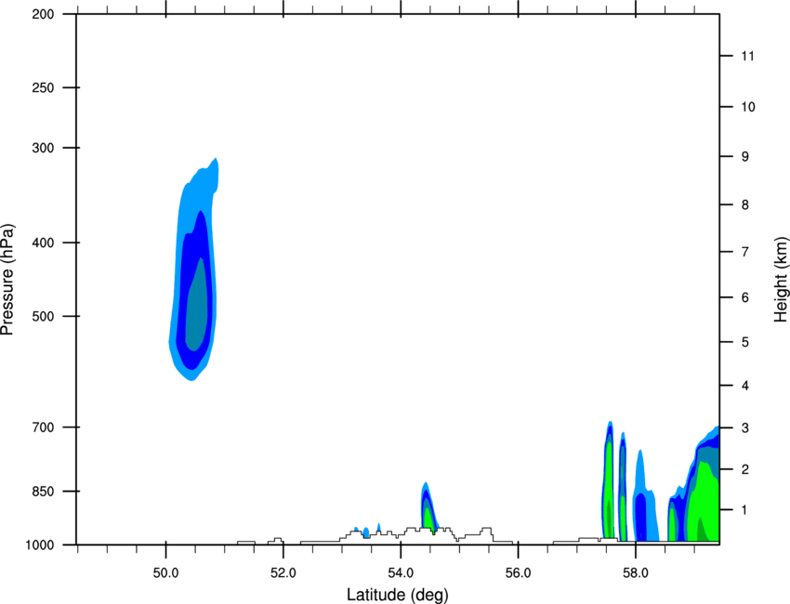This screenshot has width=790, height=604.
Task: Select the 850 pressure tick label
Action: (x=44, y=492)
